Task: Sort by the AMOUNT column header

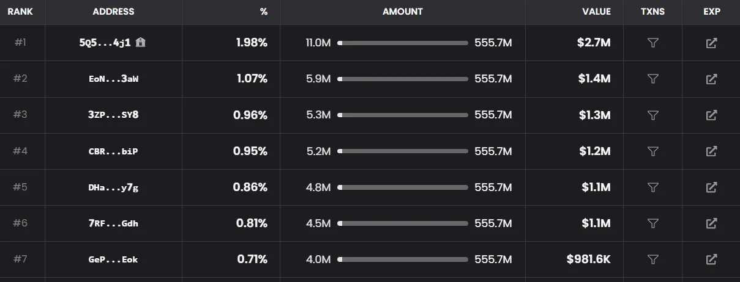Action: pyautogui.click(x=403, y=12)
